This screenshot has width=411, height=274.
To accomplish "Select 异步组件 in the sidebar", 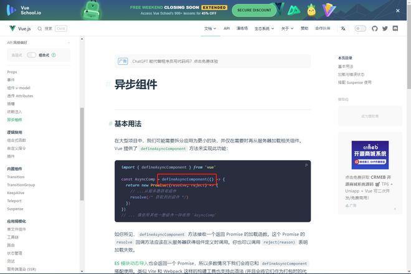I will click(14, 120).
